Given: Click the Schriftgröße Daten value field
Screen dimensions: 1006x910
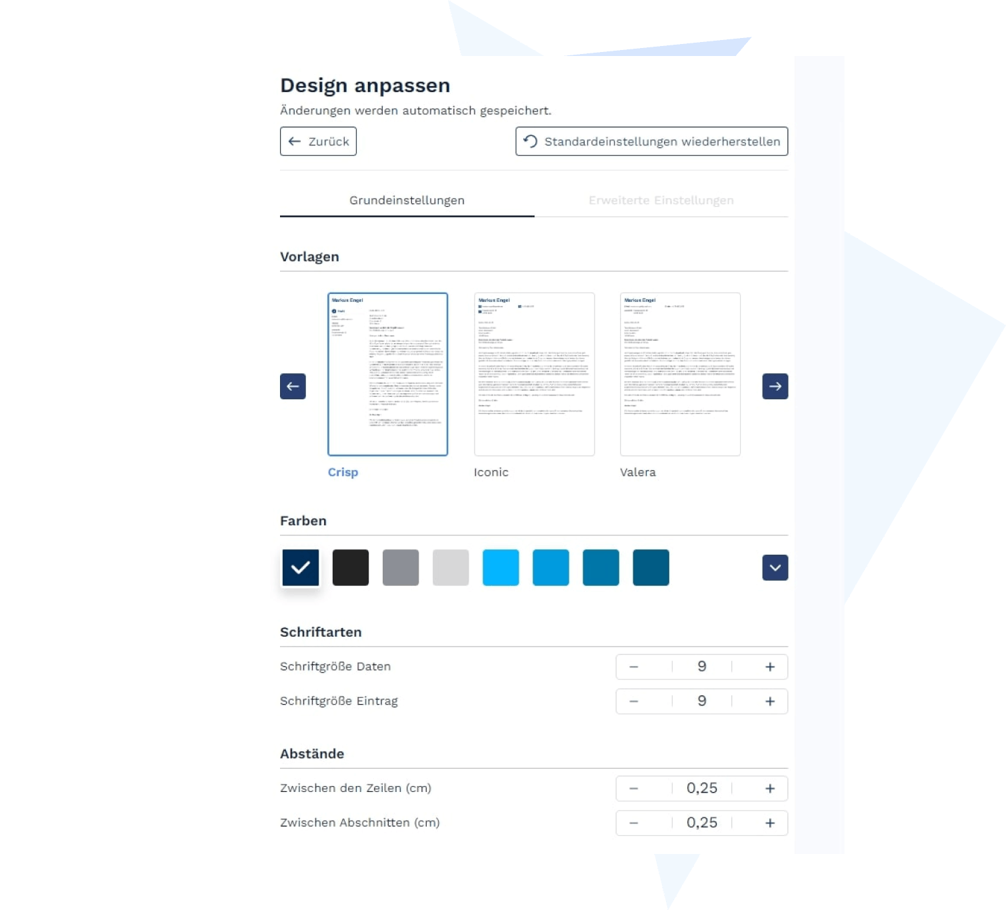Looking at the screenshot, I should click(x=702, y=667).
